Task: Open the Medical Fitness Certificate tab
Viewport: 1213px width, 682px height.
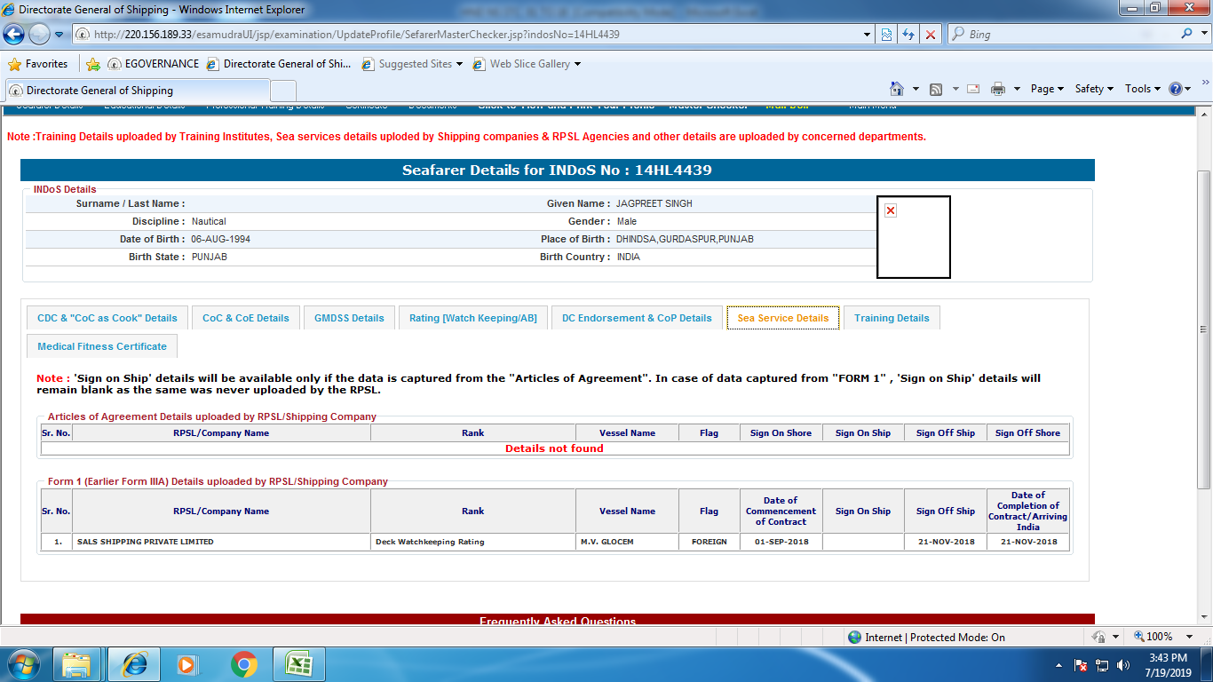Action: [102, 346]
